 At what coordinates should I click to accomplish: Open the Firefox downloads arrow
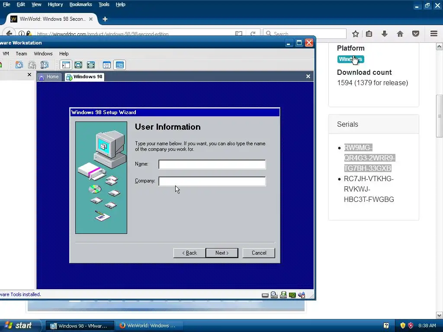click(x=385, y=34)
